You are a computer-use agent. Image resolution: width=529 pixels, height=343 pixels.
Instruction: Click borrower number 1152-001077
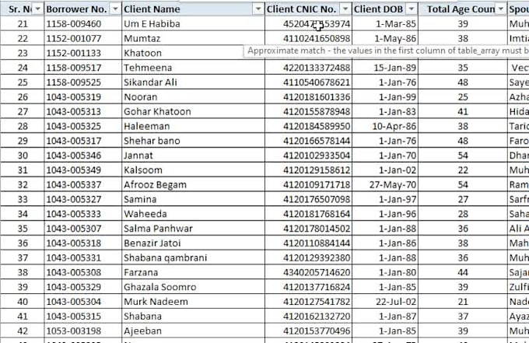coord(82,38)
